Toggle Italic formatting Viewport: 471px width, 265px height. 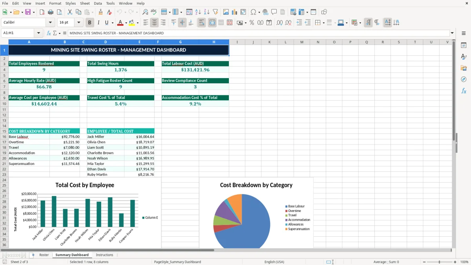pos(98,23)
